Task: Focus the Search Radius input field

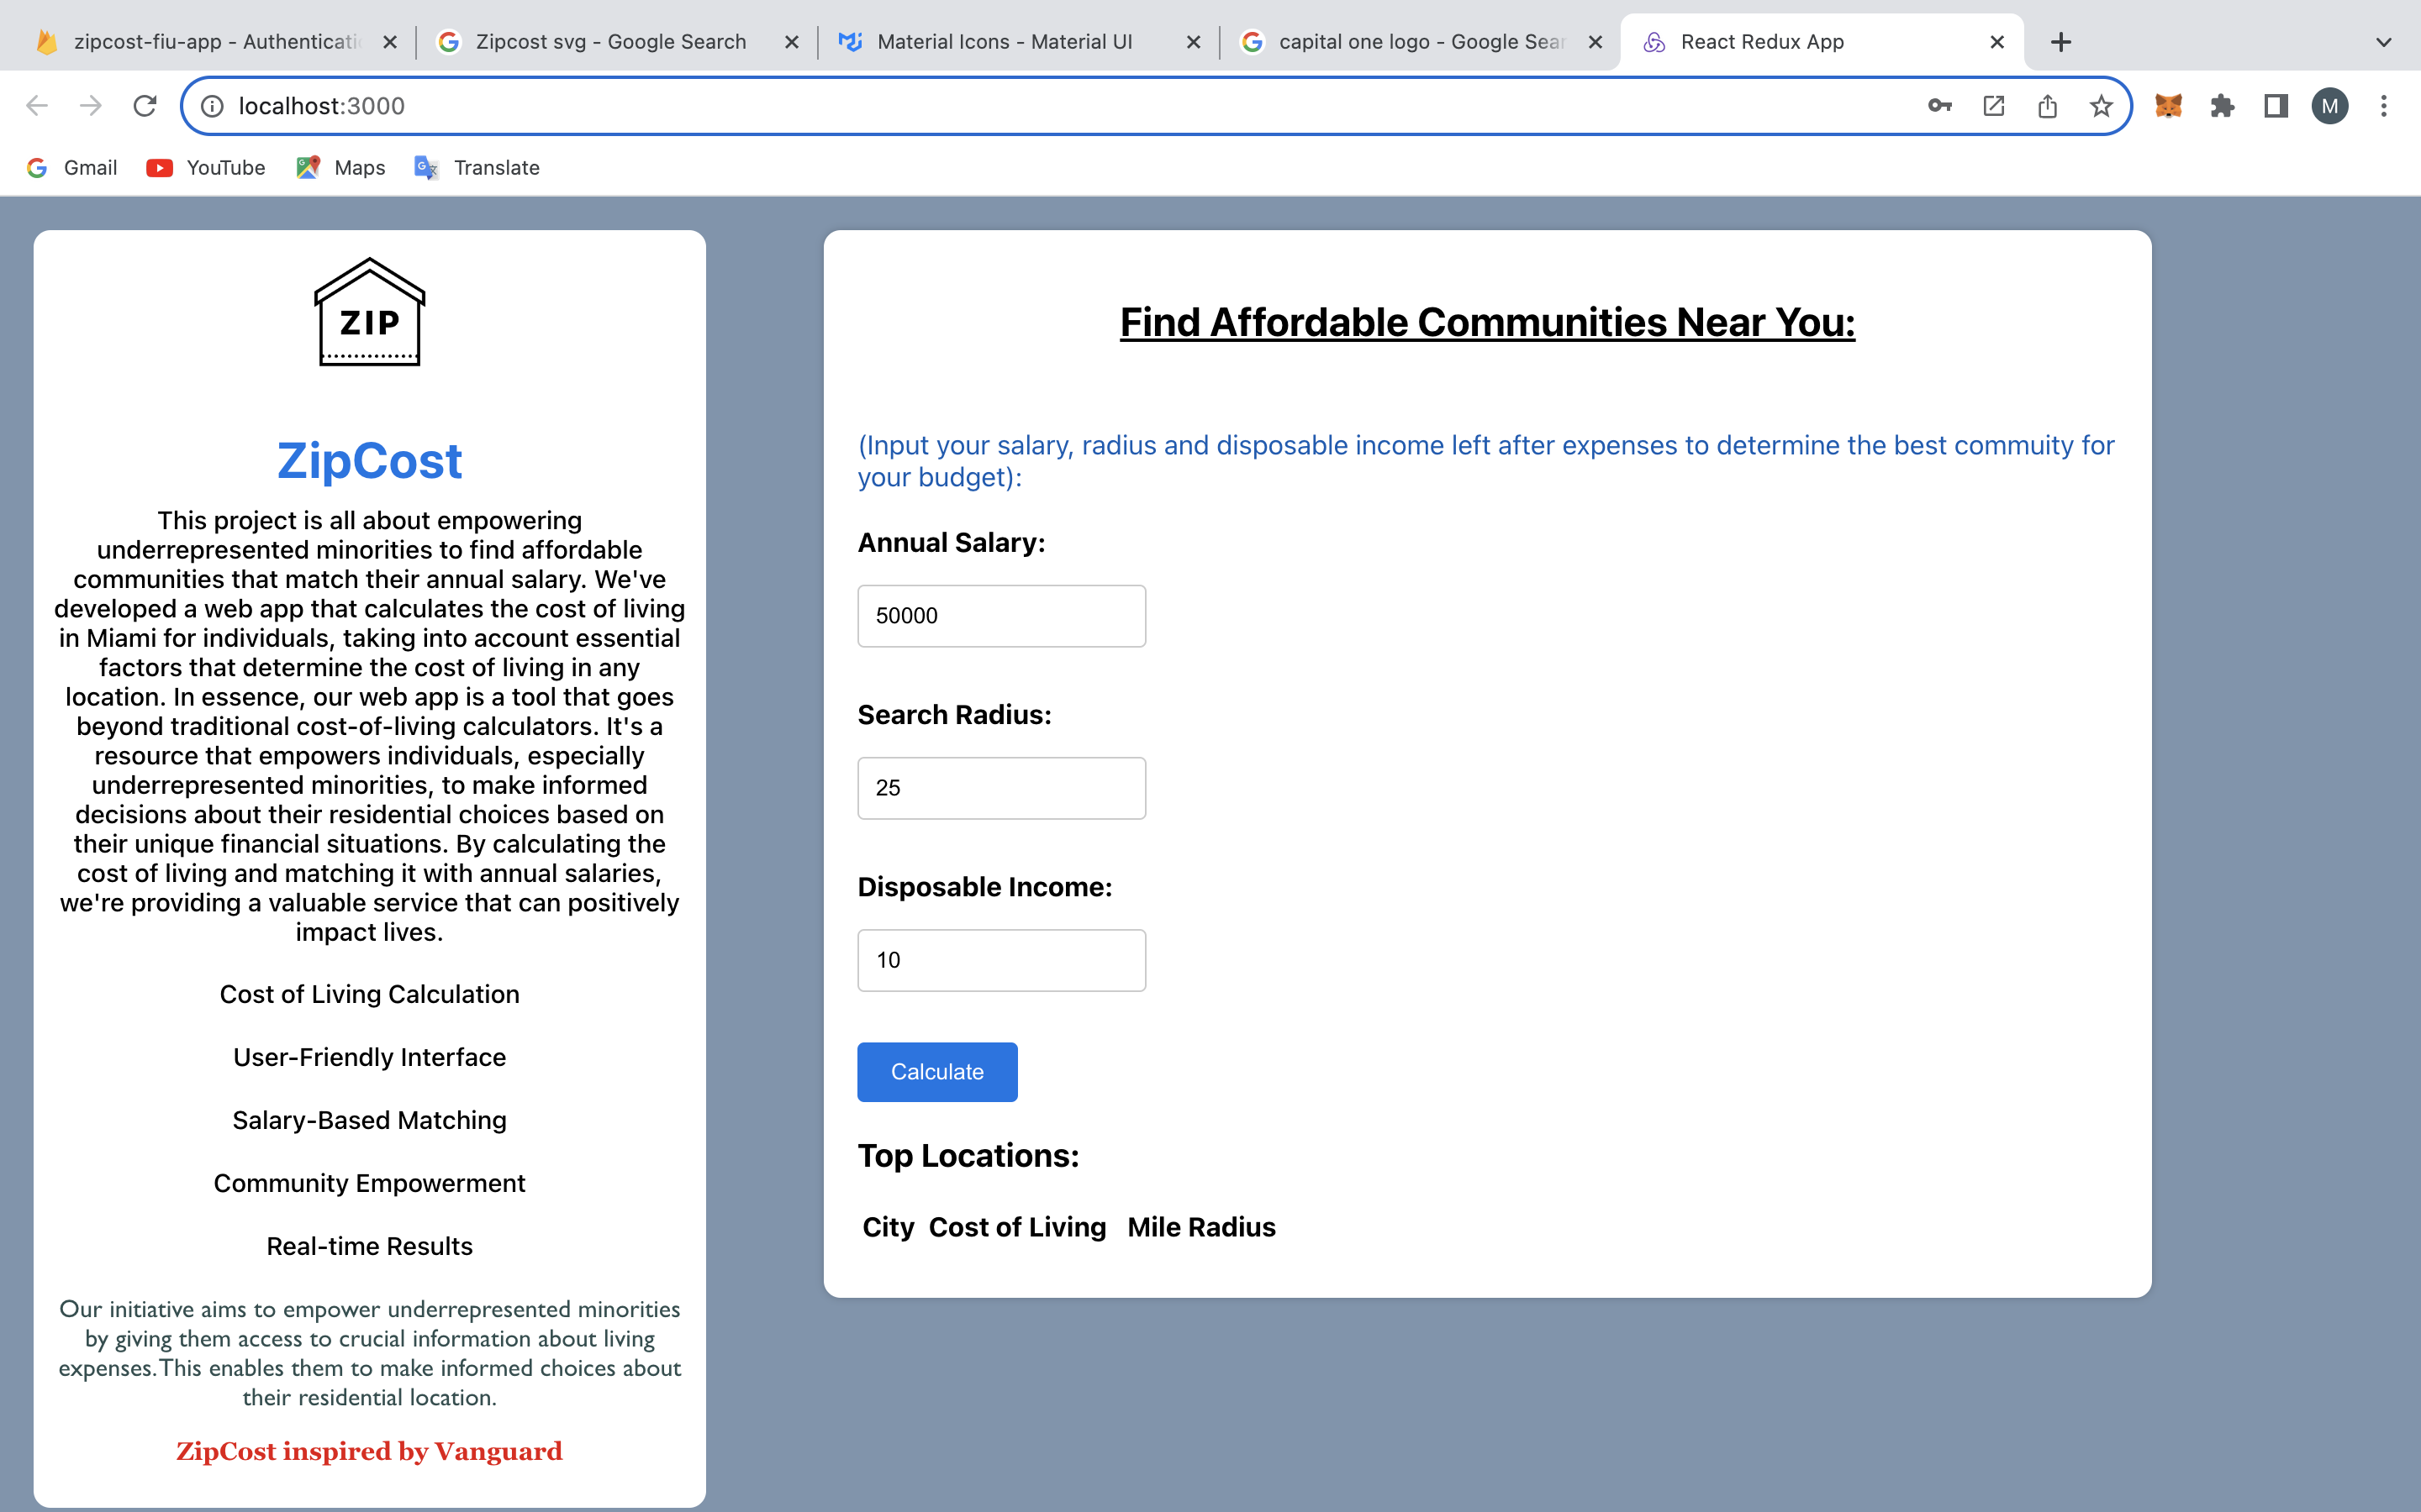Action: coord(1001,788)
